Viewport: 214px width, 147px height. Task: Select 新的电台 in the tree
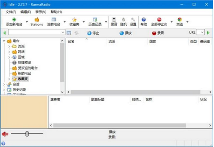[x=25, y=73]
